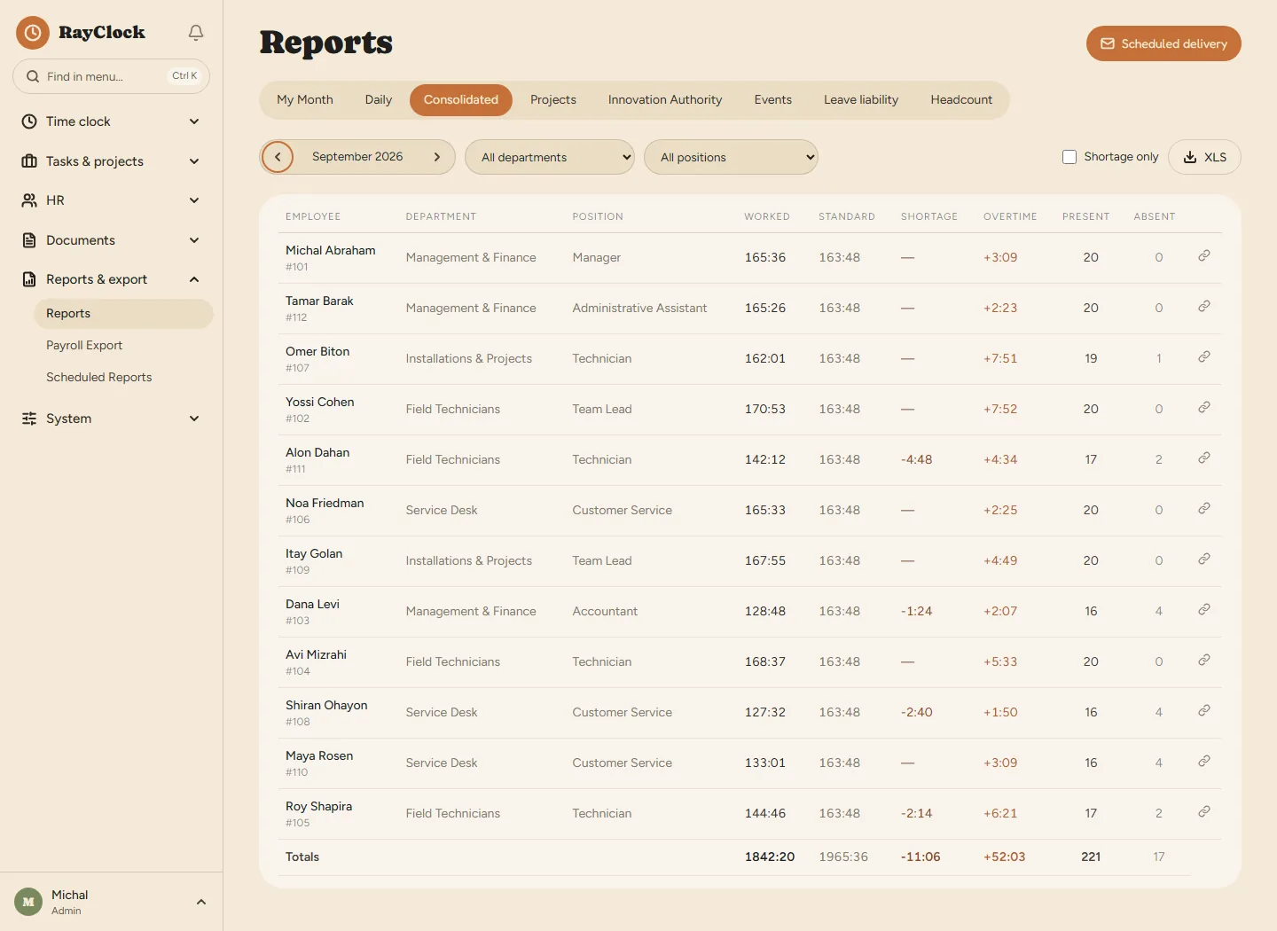
Task: Switch to Leave liability tab
Action: (x=861, y=100)
